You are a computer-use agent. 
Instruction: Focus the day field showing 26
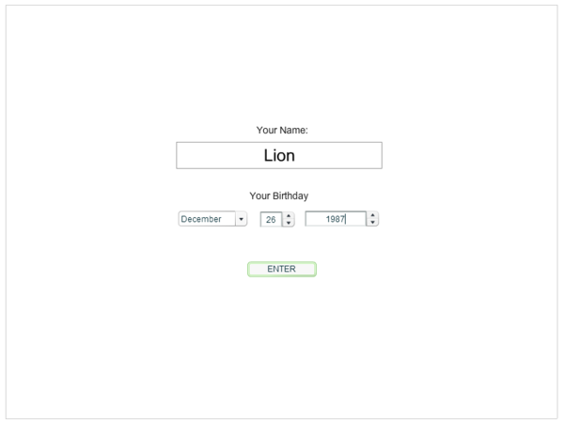(x=270, y=219)
